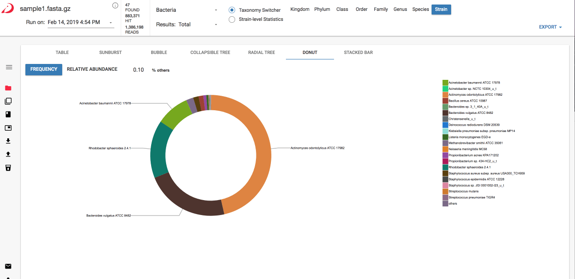Click the FREQUENCY button

[x=44, y=69]
